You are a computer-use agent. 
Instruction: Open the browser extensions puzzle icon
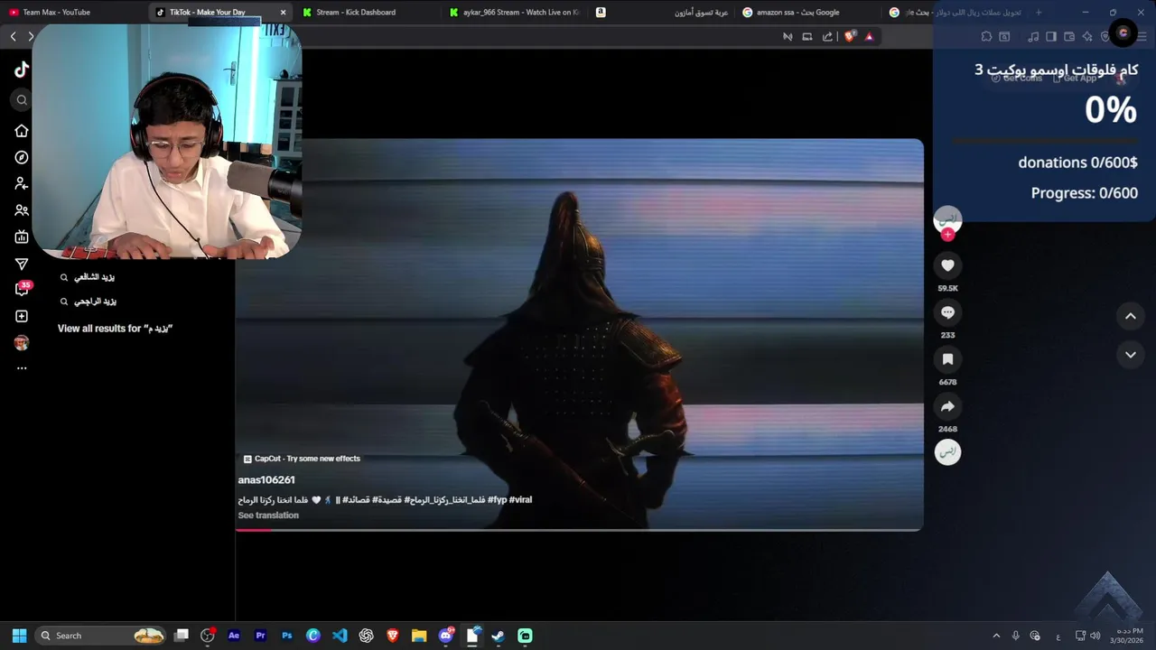[986, 37]
